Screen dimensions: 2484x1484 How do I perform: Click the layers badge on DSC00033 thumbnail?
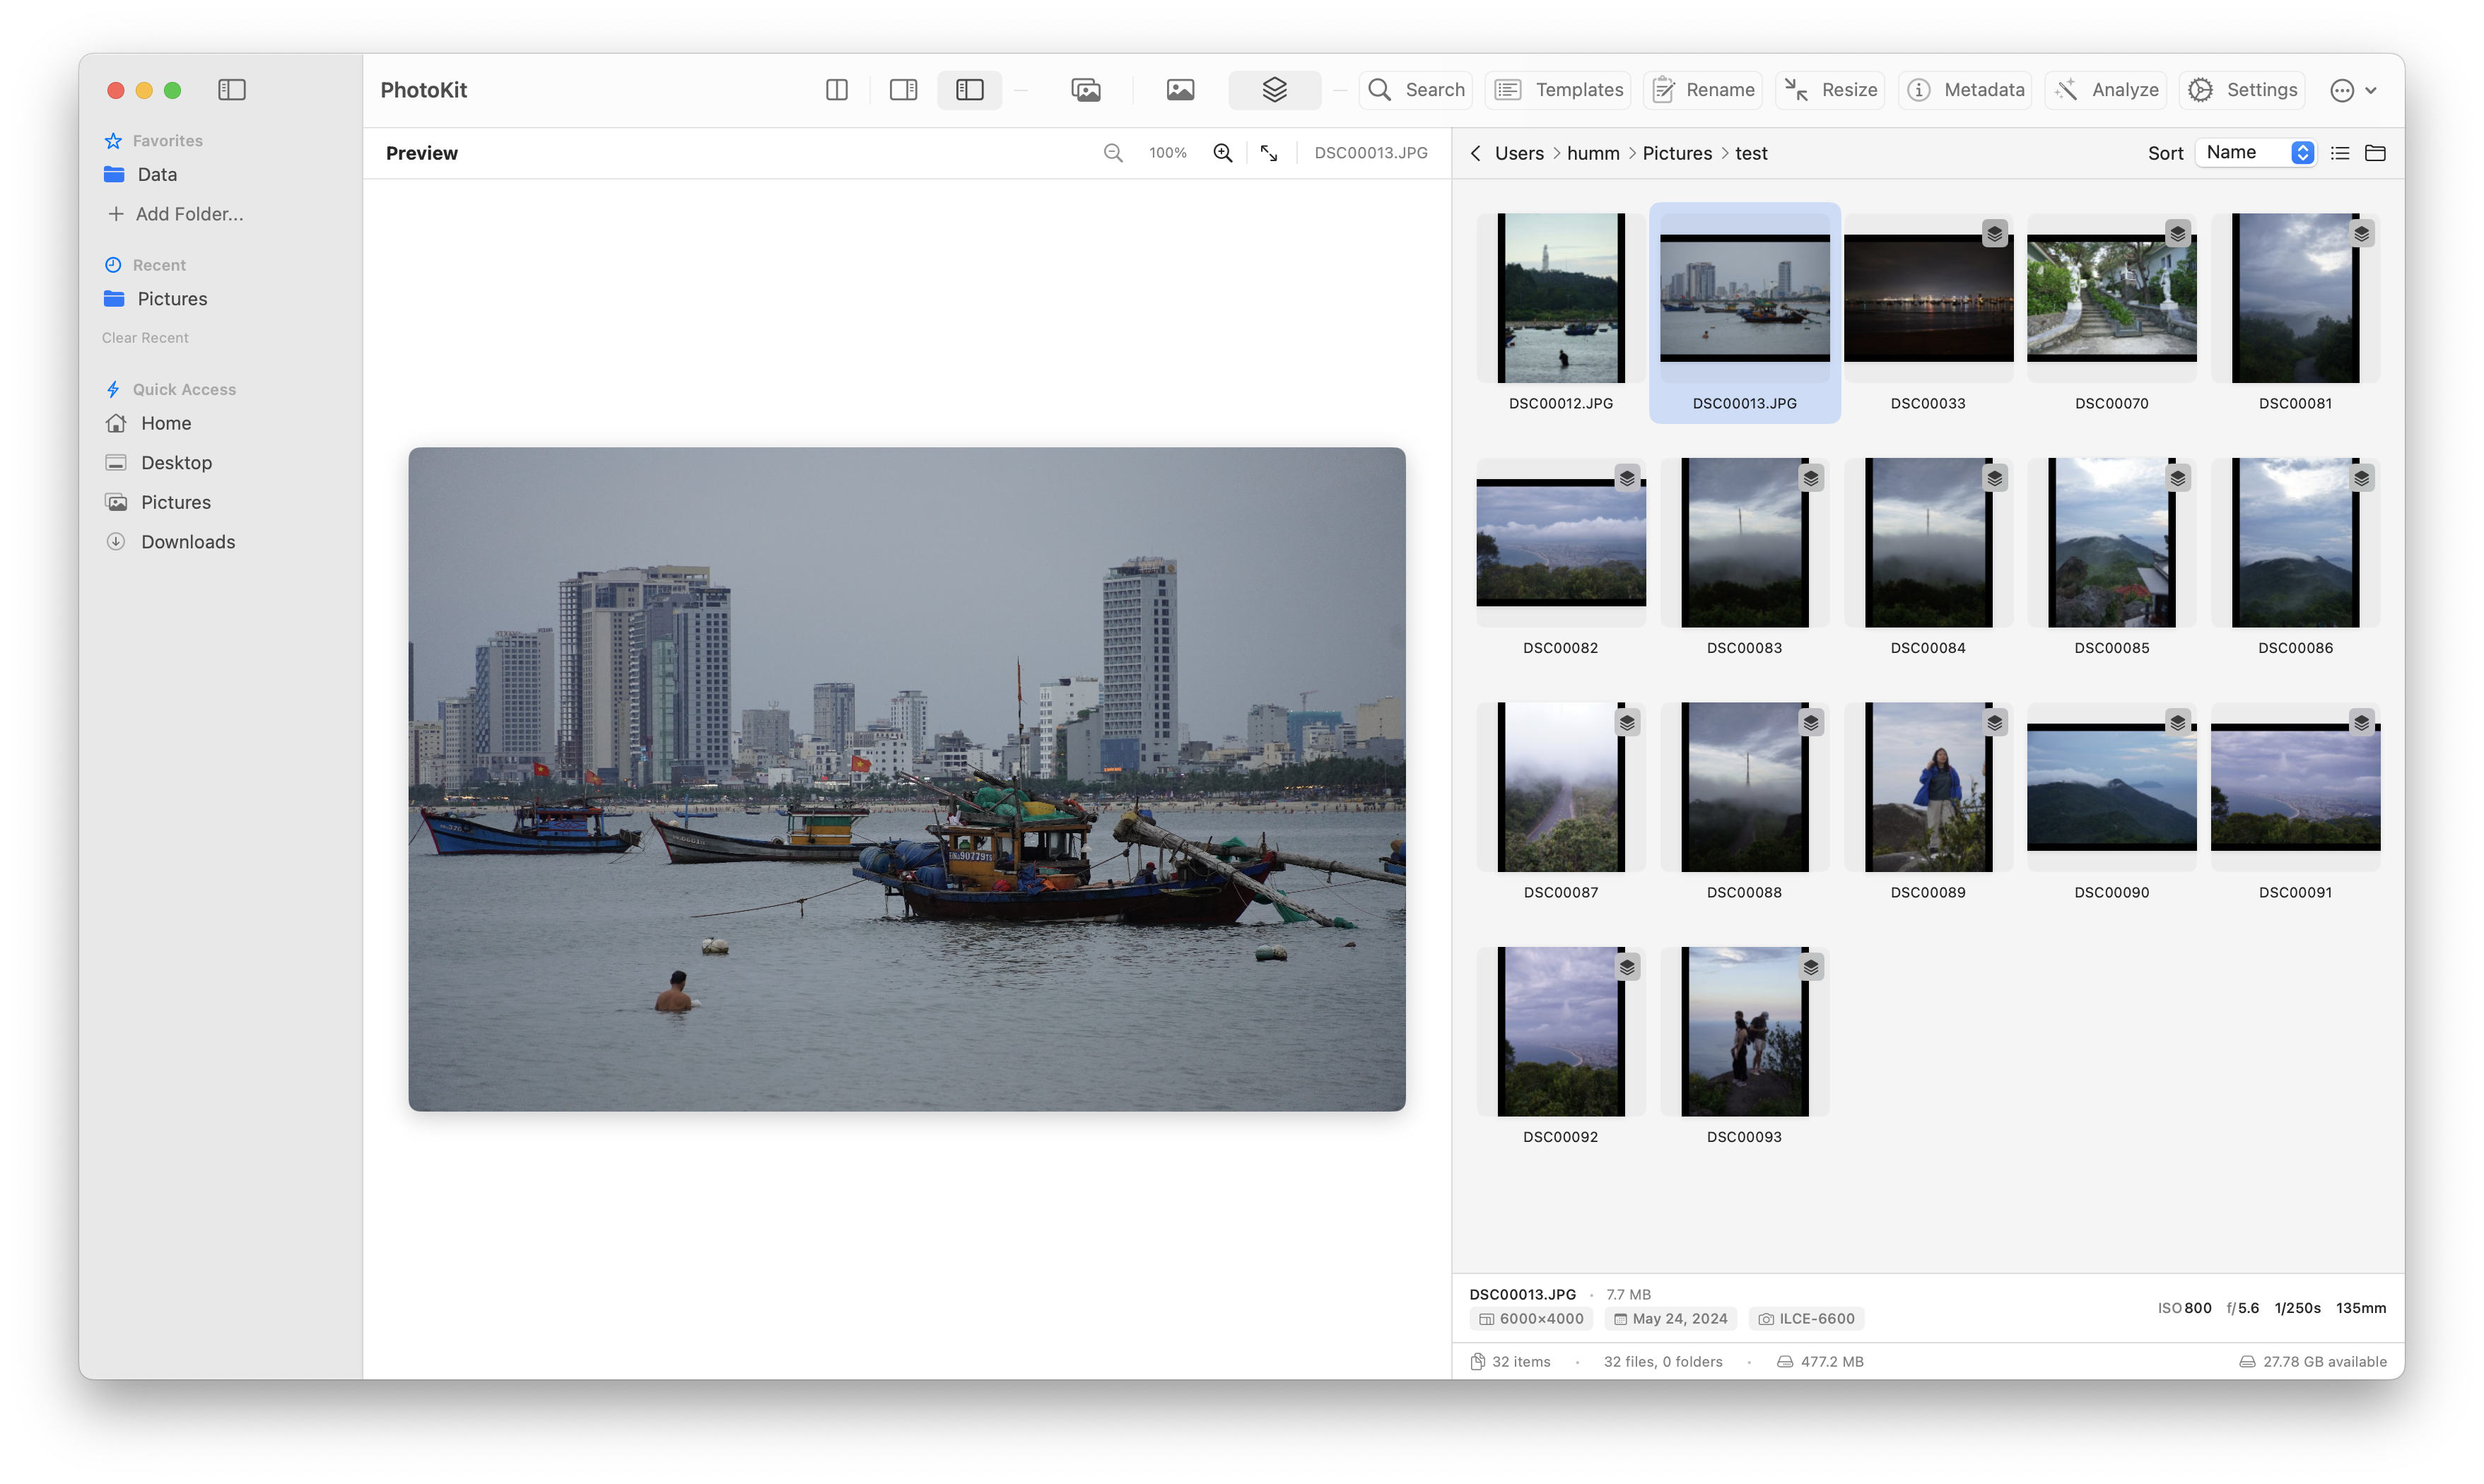tap(1994, 233)
